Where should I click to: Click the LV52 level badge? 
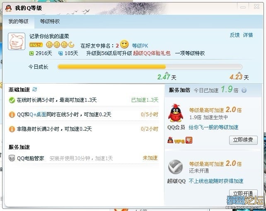(36, 45)
